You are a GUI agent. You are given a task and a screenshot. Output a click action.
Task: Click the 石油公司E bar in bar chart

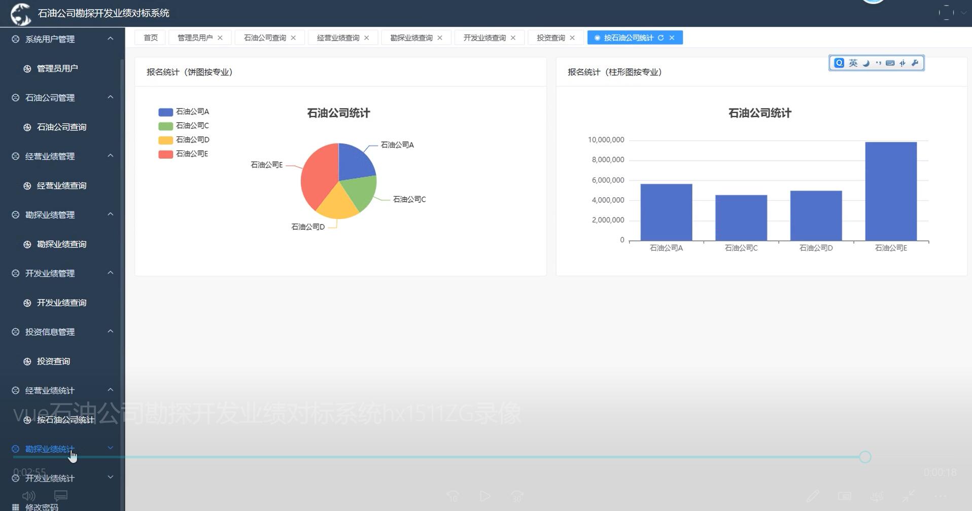[x=891, y=192]
